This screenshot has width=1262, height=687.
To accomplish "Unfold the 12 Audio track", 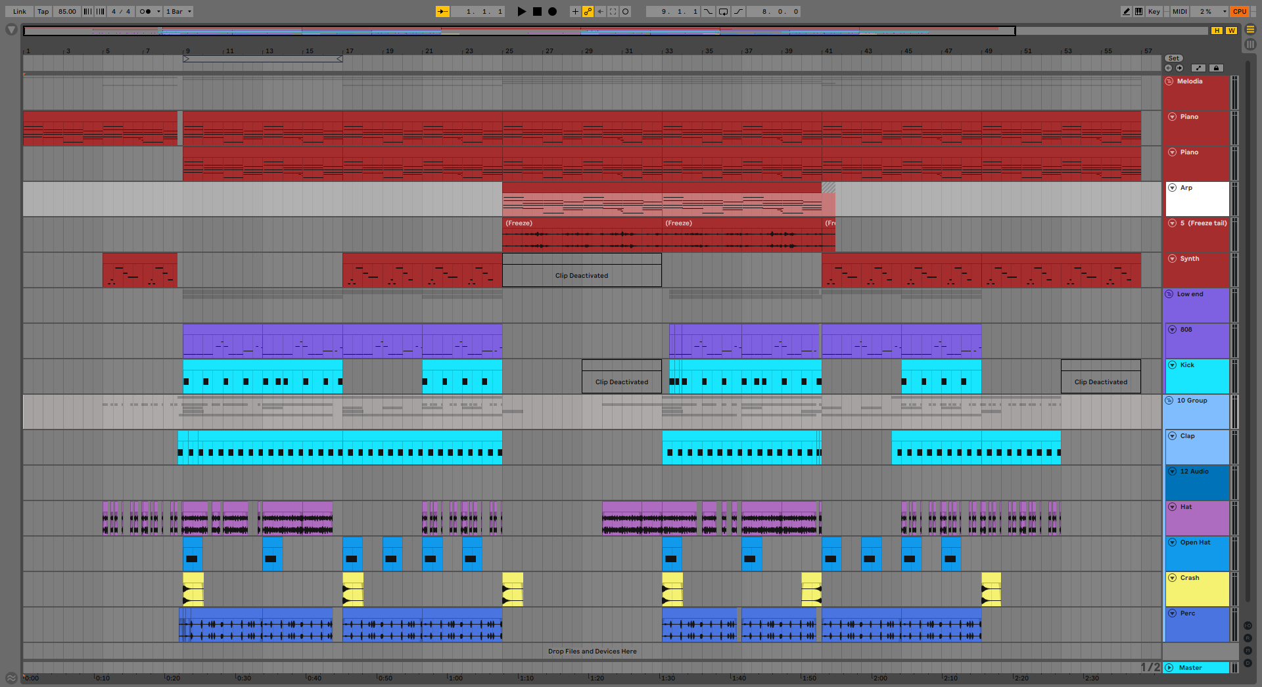I will tap(1172, 472).
